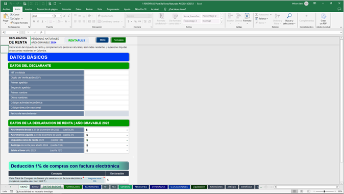This screenshot has width=344, height=194.
Task: Click the accounting dollar format icon
Action: point(129,21)
